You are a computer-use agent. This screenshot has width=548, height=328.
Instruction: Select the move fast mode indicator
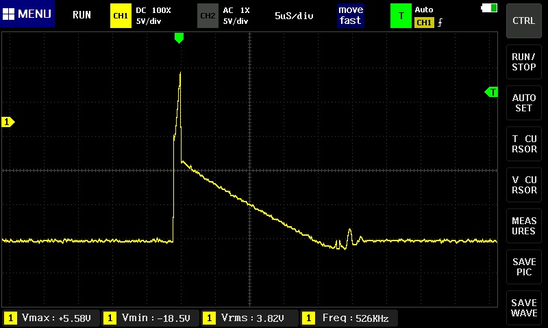coord(349,15)
